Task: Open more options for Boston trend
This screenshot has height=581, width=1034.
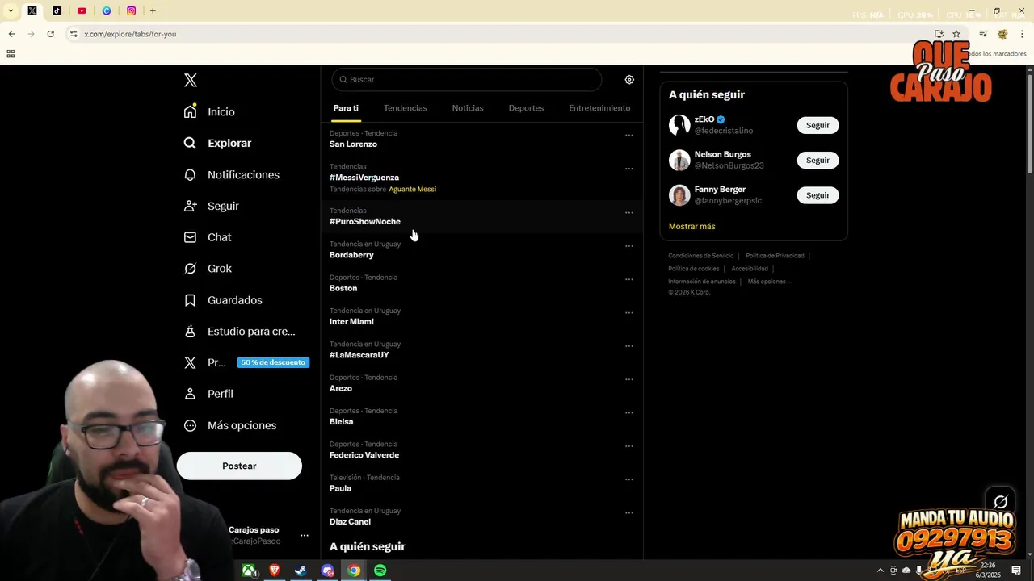Action: (x=628, y=279)
